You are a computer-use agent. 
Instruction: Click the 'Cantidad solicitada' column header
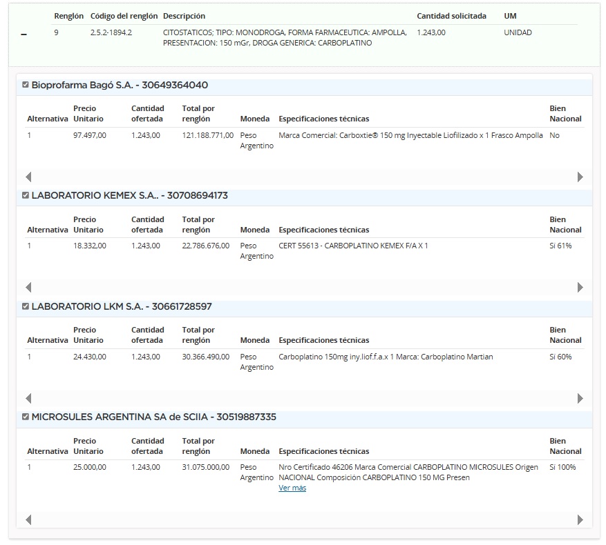pyautogui.click(x=451, y=16)
